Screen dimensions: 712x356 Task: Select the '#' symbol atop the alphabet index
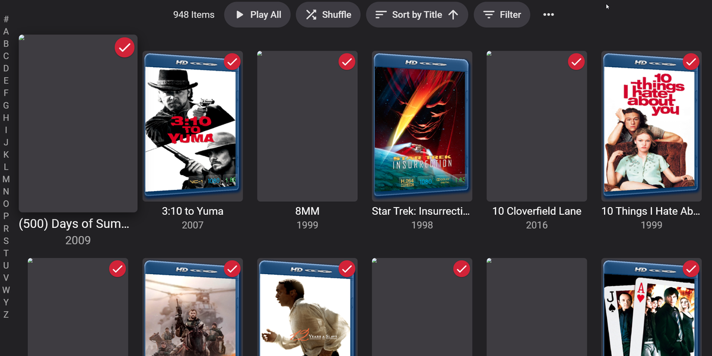(7, 20)
